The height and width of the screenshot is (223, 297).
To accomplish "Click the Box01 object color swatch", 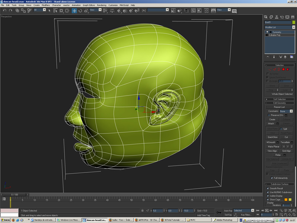I will click(294, 22).
